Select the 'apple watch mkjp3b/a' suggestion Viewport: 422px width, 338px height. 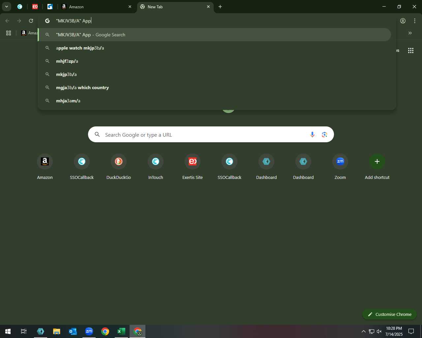[215, 48]
